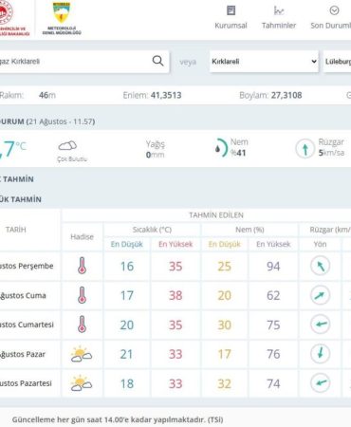Click the Perşembe thermometer icon

83,266
